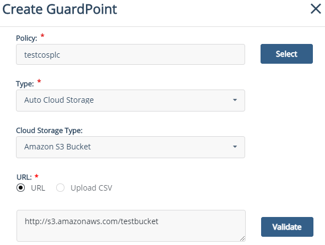The width and height of the screenshot is (325, 245).
Task: Expand the Amazon S3 Bucket dropdown
Action: [131, 147]
